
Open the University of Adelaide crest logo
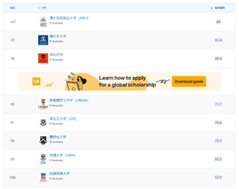43,177
